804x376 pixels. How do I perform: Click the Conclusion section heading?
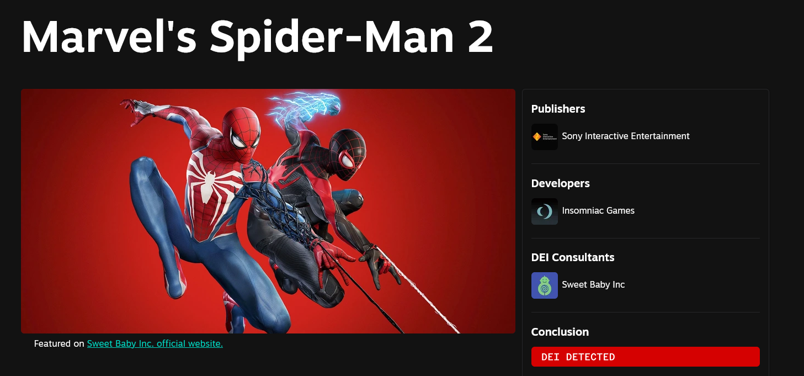pos(560,332)
